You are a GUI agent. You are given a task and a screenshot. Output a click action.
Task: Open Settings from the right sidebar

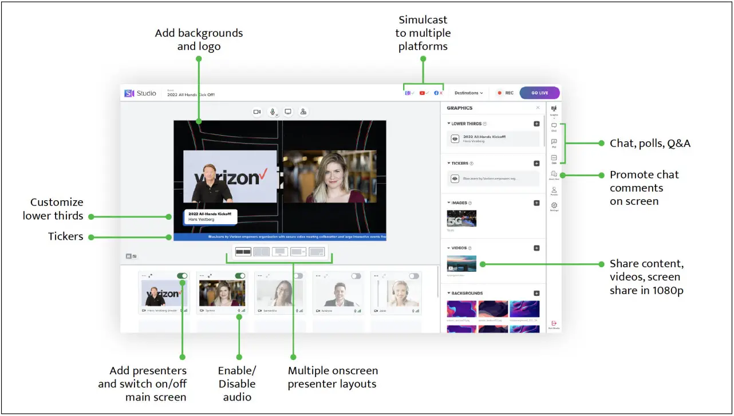click(554, 206)
